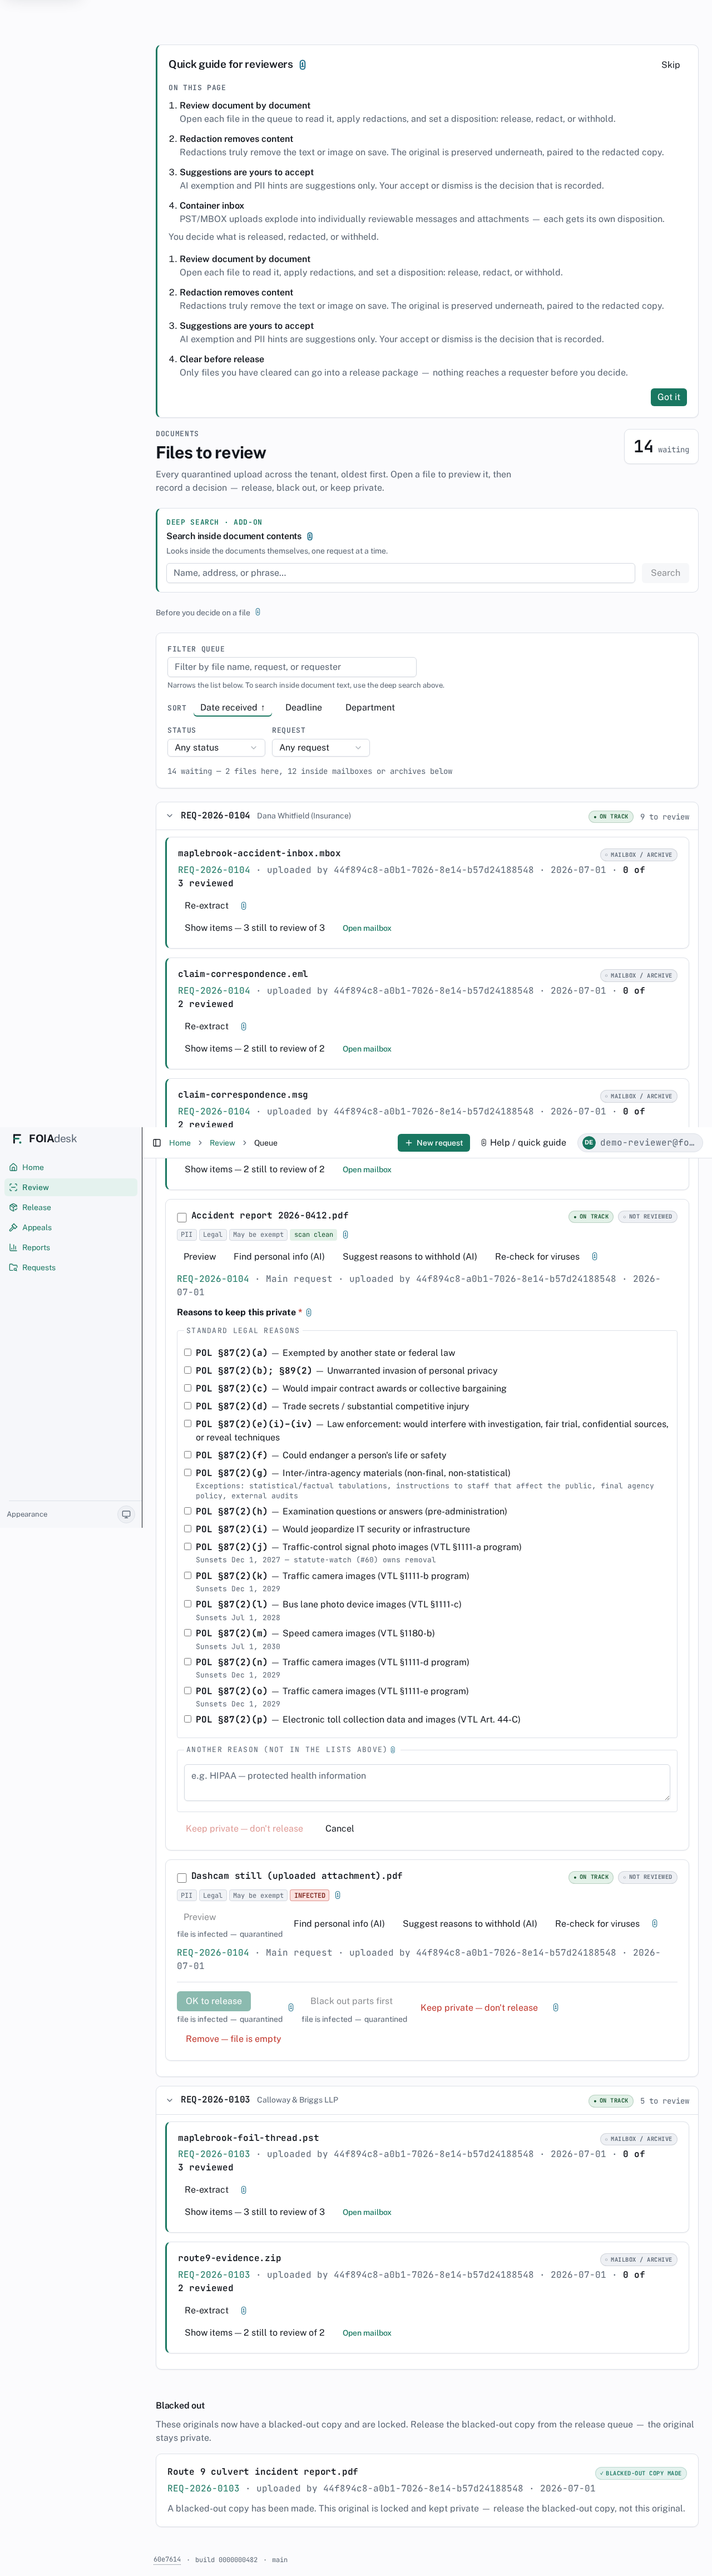Image resolution: width=712 pixels, height=2576 pixels.
Task: Click the deep Search button
Action: click(x=665, y=573)
